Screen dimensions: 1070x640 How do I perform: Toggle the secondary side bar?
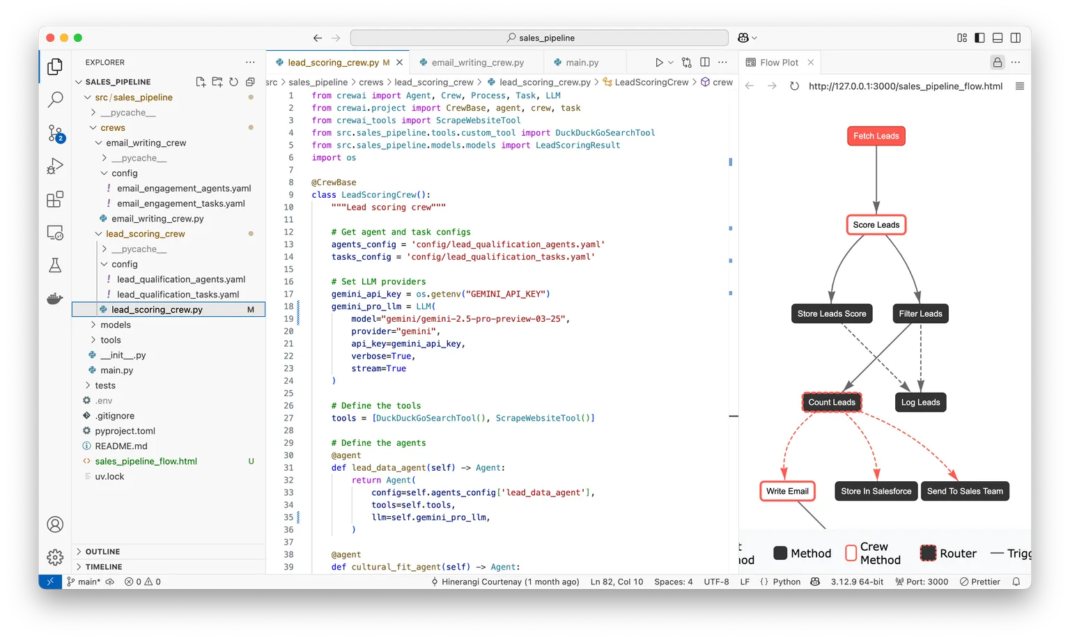(x=1016, y=38)
